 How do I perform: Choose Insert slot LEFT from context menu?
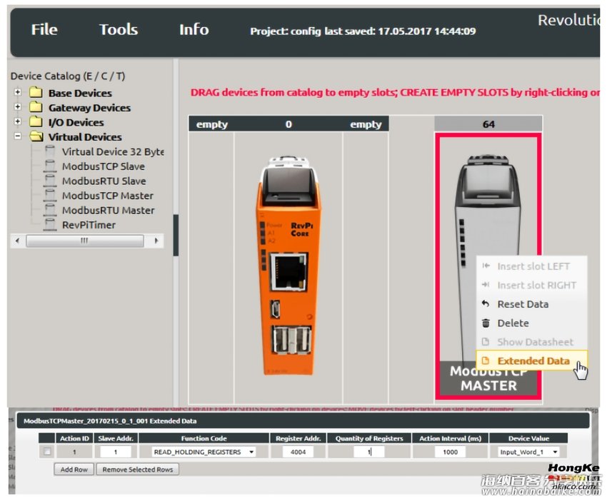point(531,266)
